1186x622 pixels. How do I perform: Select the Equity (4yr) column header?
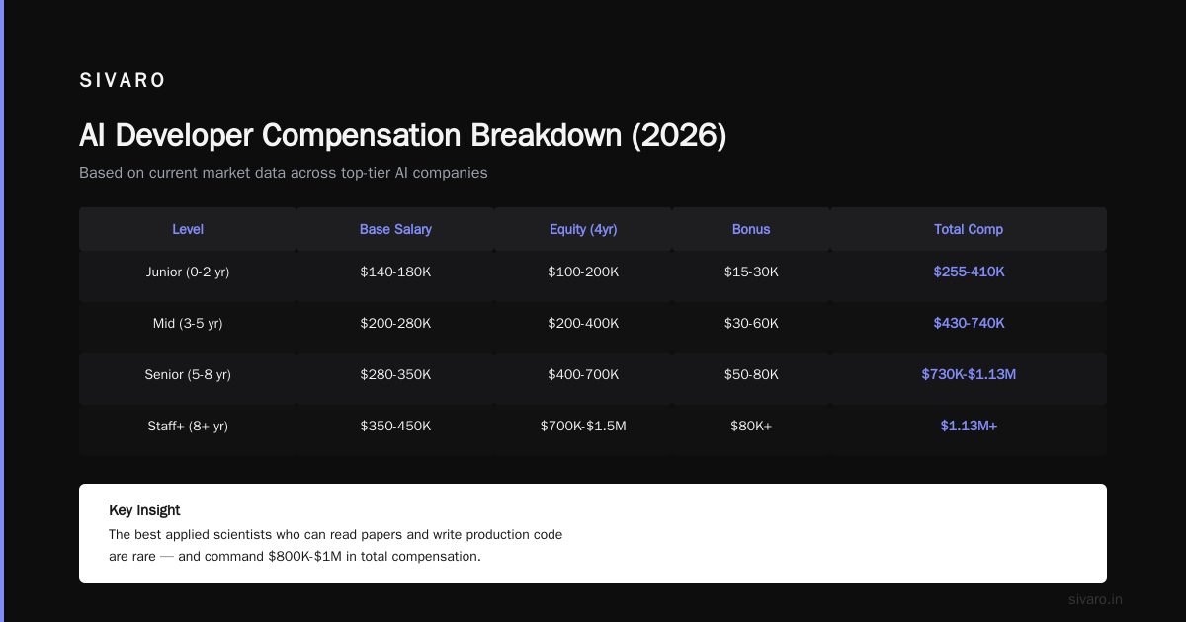click(583, 229)
